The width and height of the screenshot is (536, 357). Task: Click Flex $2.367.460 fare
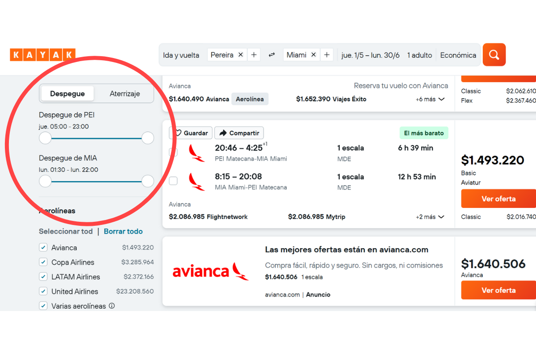click(x=498, y=100)
